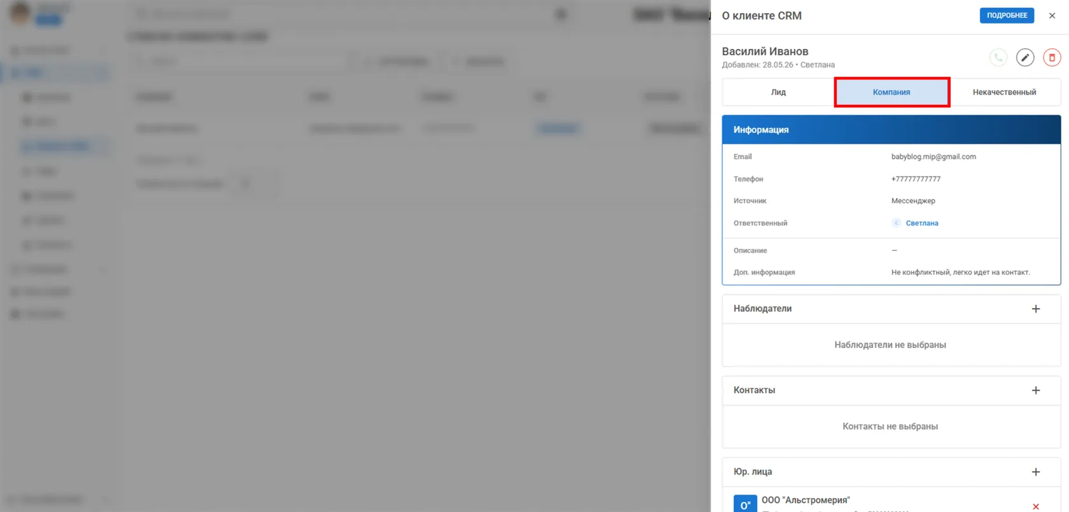This screenshot has width=1069, height=512.
Task: Open responsible user Светлана link
Action: click(x=922, y=223)
